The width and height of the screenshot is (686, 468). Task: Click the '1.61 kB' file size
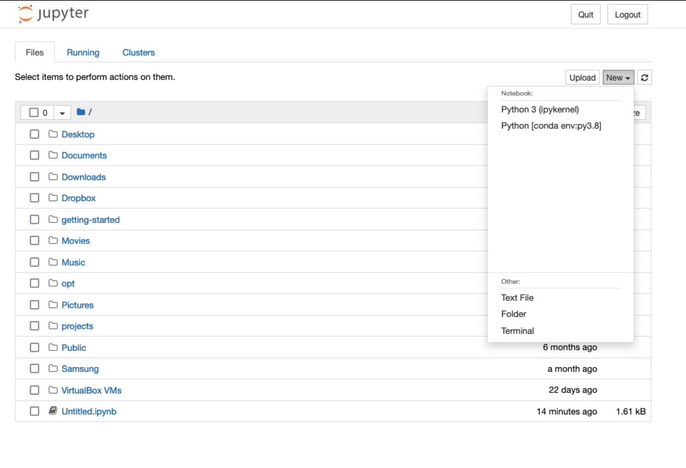coord(631,411)
